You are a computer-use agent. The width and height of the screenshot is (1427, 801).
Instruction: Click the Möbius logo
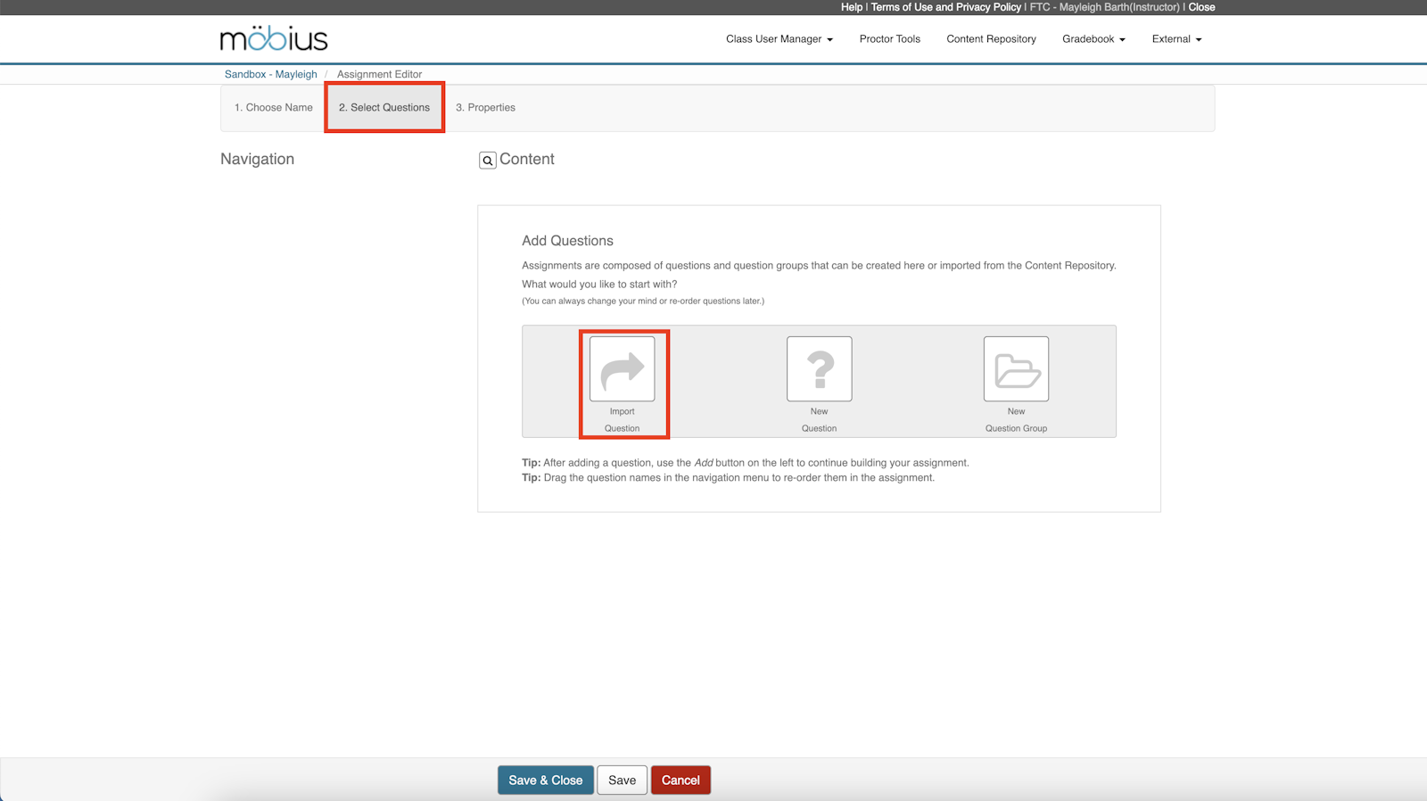[274, 39]
